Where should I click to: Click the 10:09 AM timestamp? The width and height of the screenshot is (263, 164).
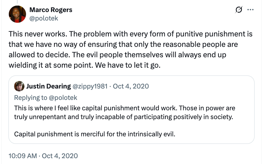(22, 156)
